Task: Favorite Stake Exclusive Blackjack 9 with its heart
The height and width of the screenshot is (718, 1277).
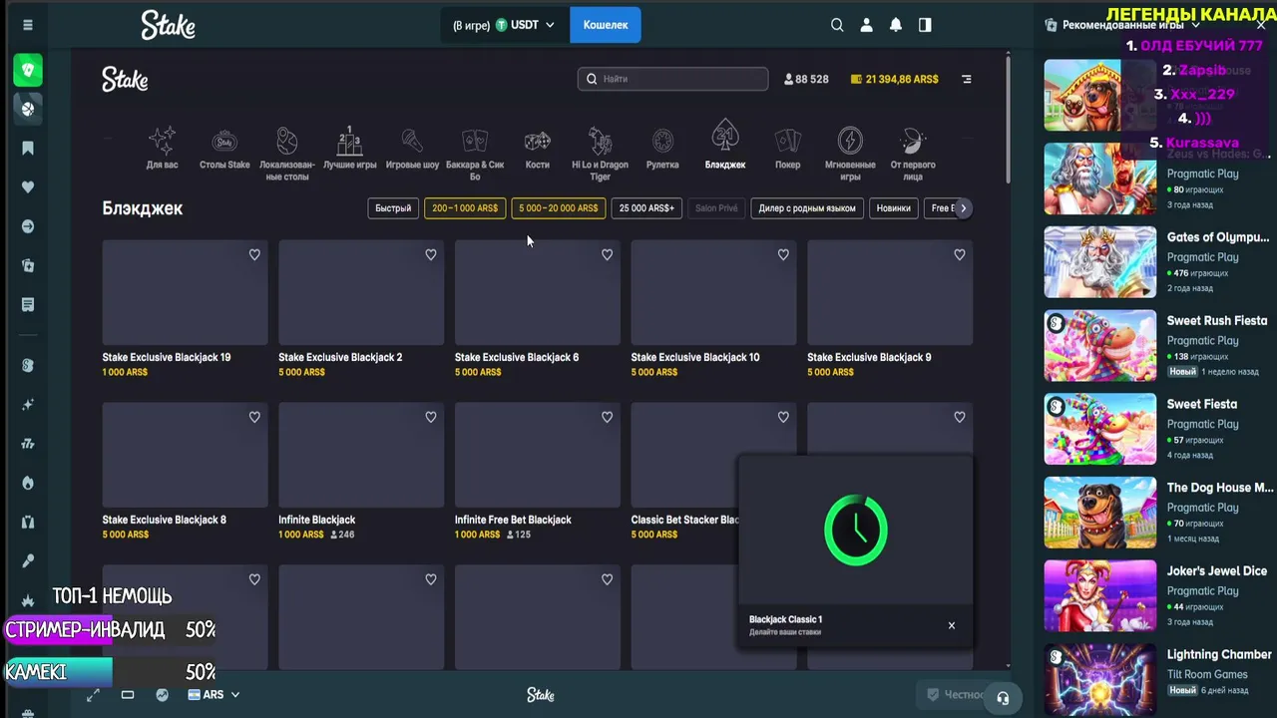Action: [960, 254]
